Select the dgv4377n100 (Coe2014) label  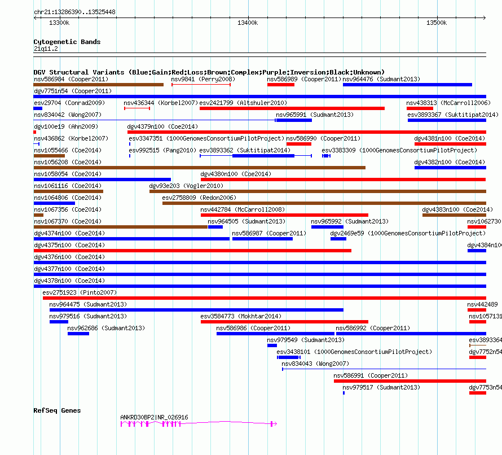(x=69, y=269)
